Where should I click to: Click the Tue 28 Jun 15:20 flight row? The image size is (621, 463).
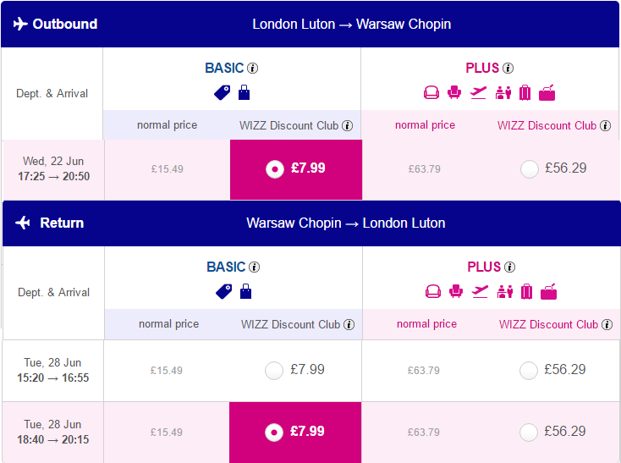[310, 371]
